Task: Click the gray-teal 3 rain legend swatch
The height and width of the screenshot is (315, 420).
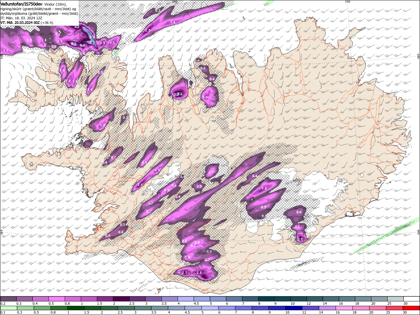Action: [x=143, y=308]
